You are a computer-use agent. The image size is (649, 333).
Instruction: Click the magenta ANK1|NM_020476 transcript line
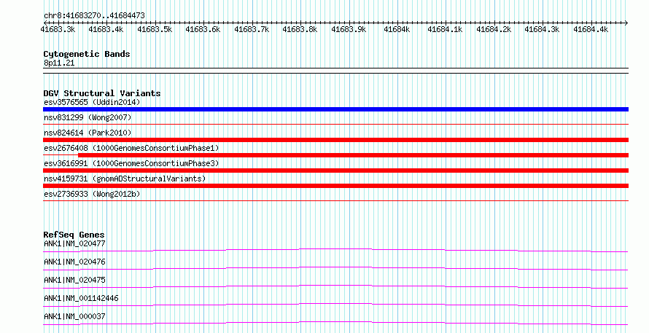coord(335,268)
